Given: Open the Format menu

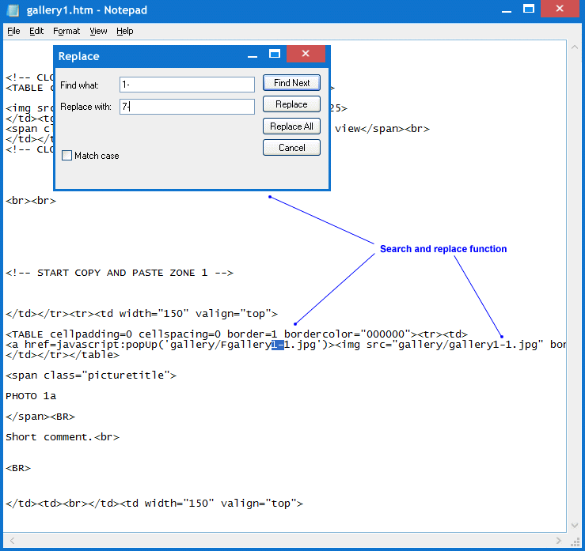Looking at the screenshot, I should point(66,31).
